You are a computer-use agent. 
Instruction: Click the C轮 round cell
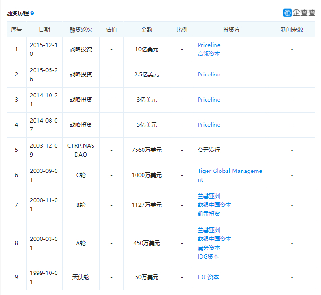[x=81, y=175]
